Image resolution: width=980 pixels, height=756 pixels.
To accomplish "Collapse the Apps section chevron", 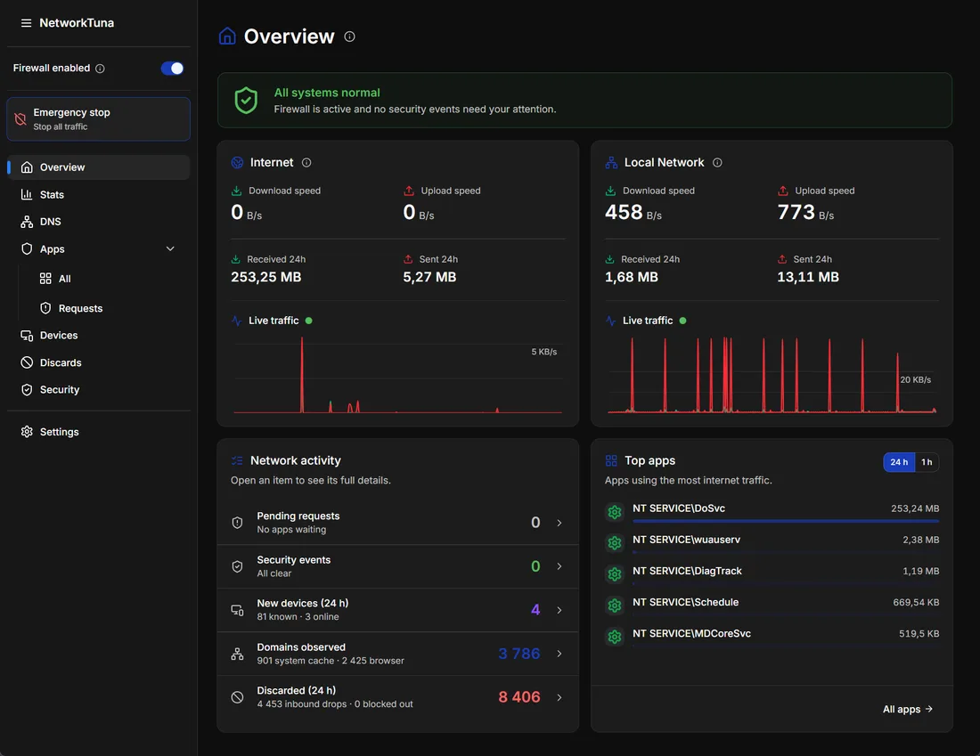I will pyautogui.click(x=170, y=248).
